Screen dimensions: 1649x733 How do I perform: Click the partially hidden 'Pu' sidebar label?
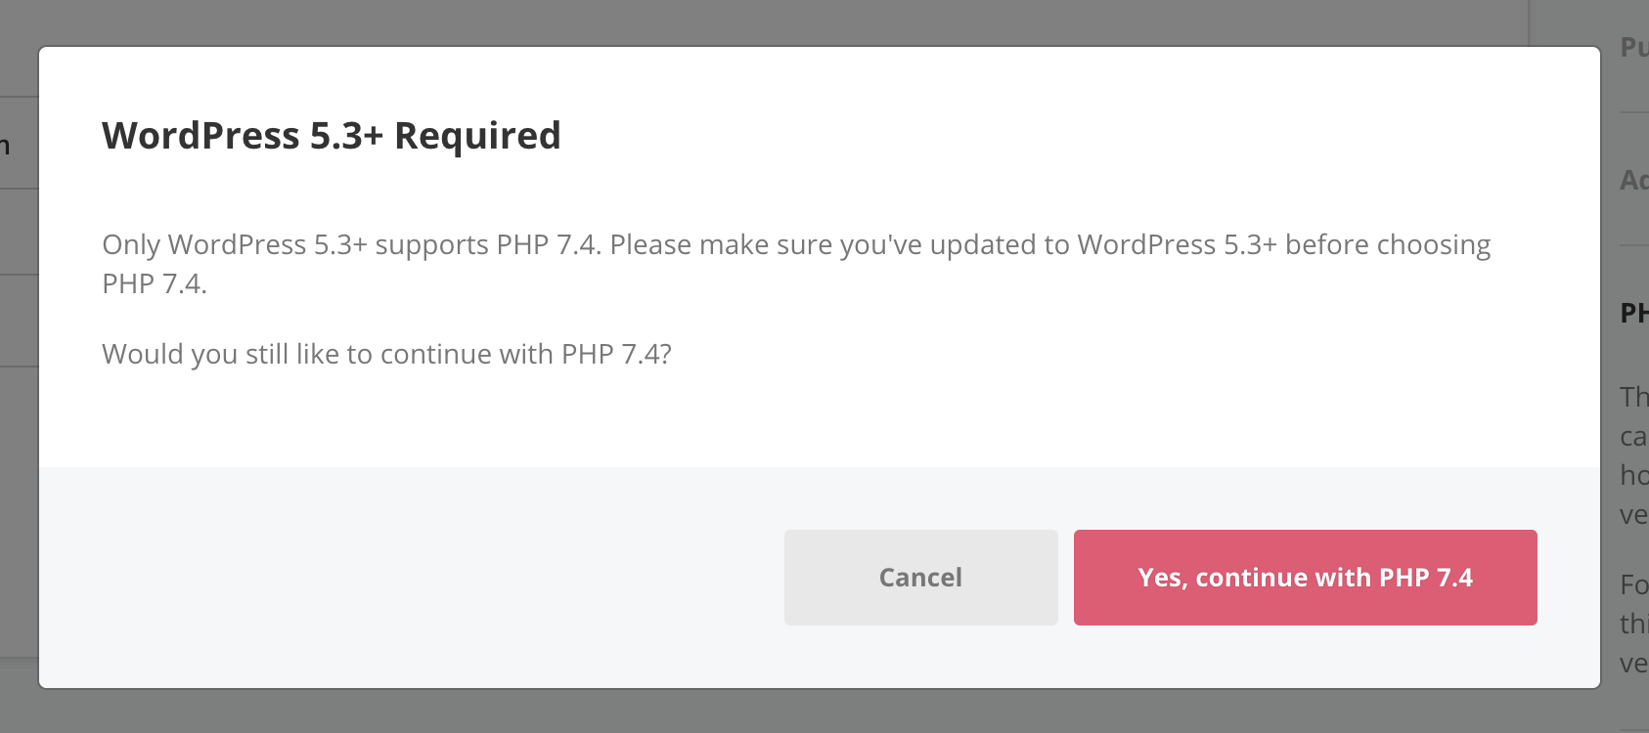point(1633,47)
